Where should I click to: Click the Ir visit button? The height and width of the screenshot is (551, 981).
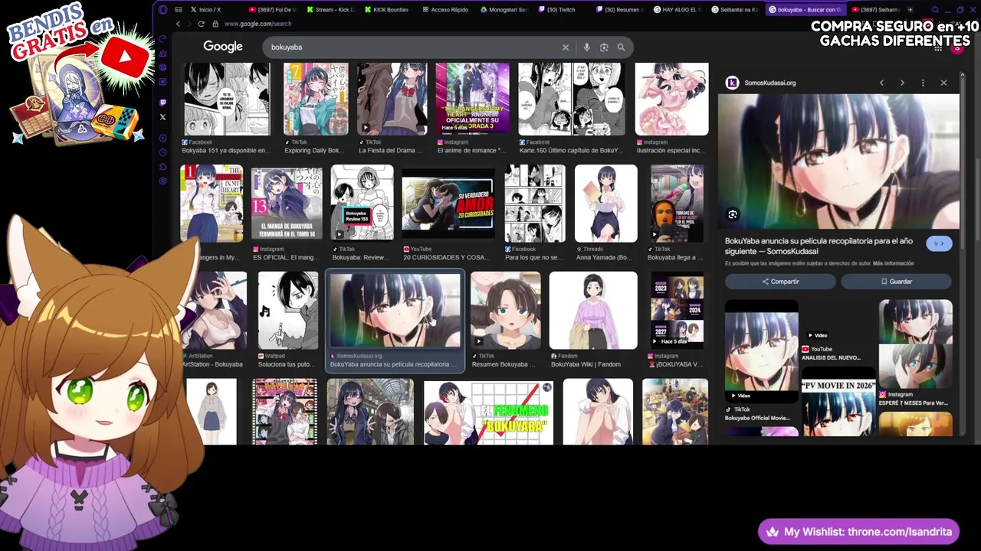[939, 243]
